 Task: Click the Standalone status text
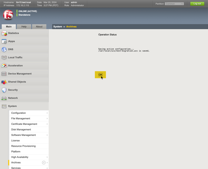pyautogui.click(x=24, y=15)
